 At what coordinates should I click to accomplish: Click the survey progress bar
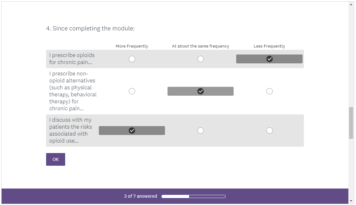194,196
